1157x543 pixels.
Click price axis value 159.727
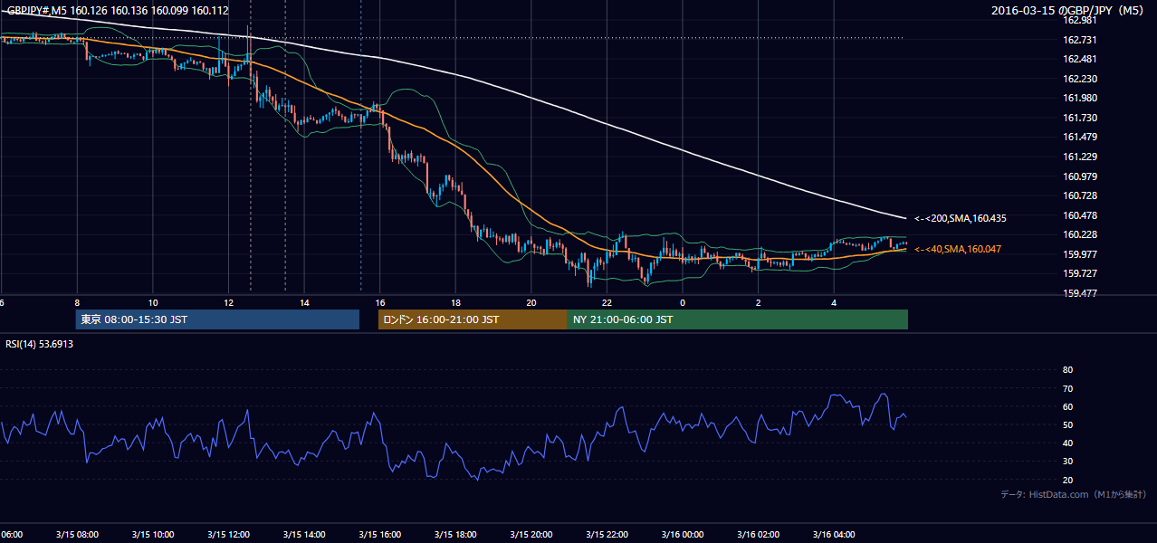[x=1079, y=273]
